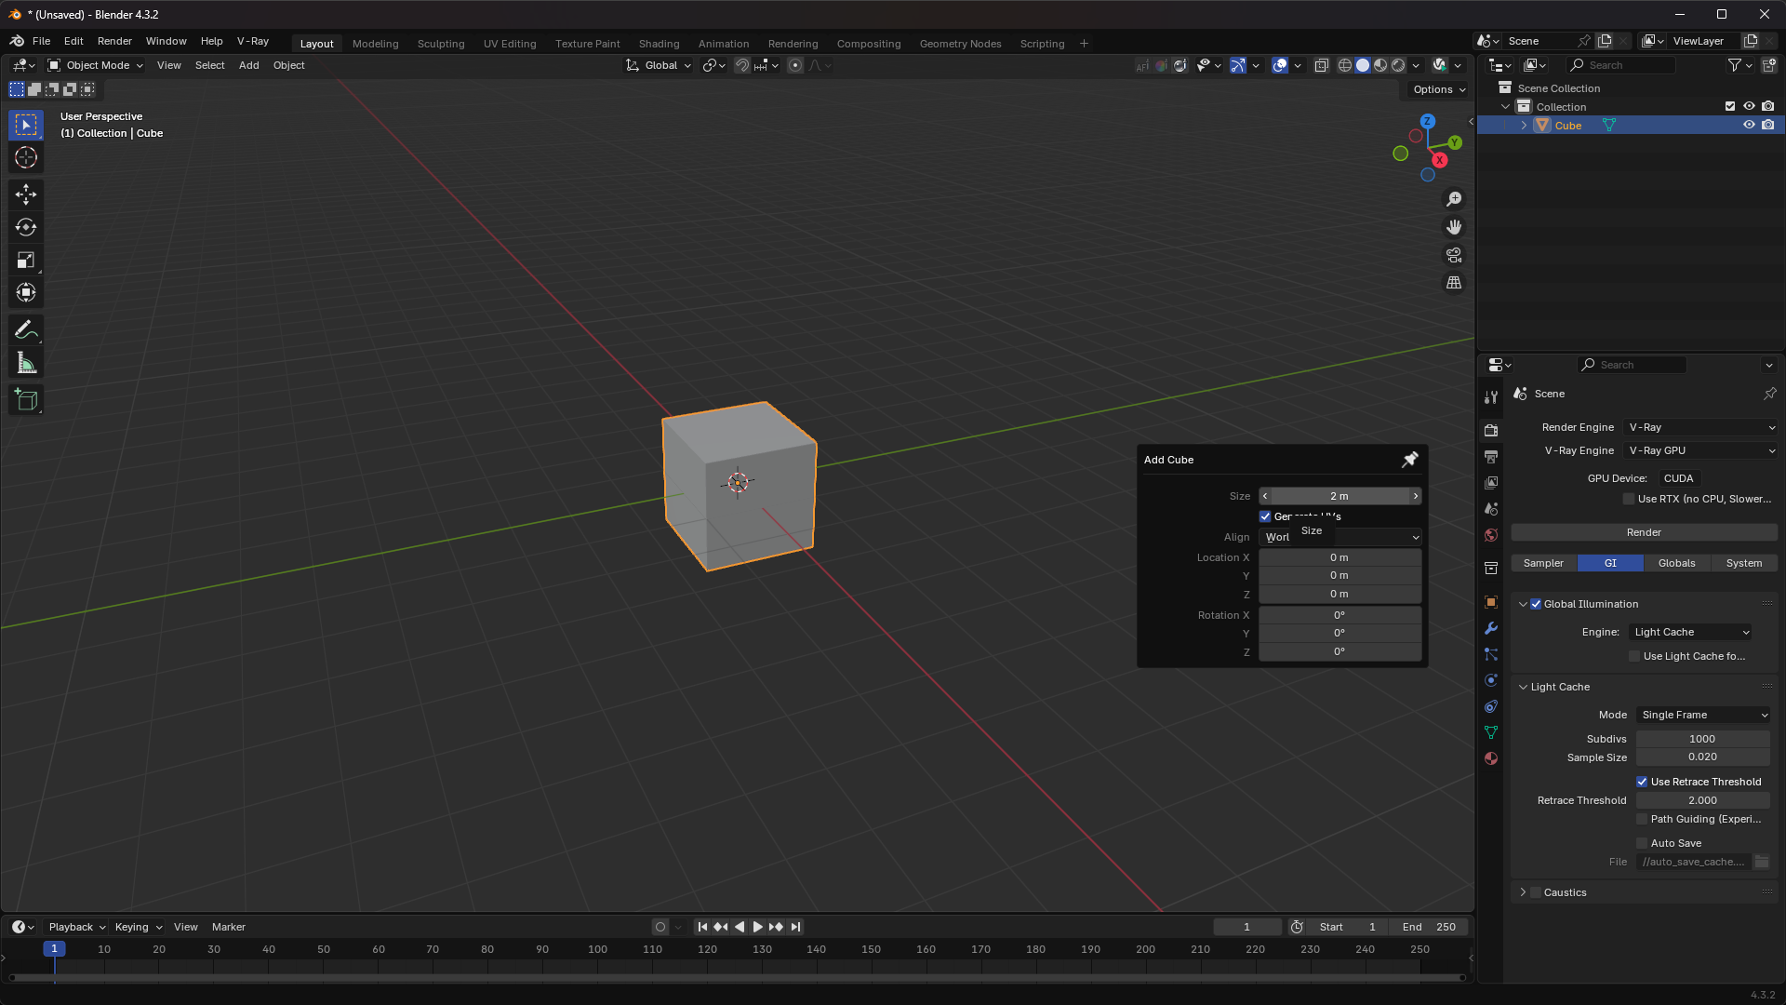
Task: Select the Annotate tool
Action: 26,330
